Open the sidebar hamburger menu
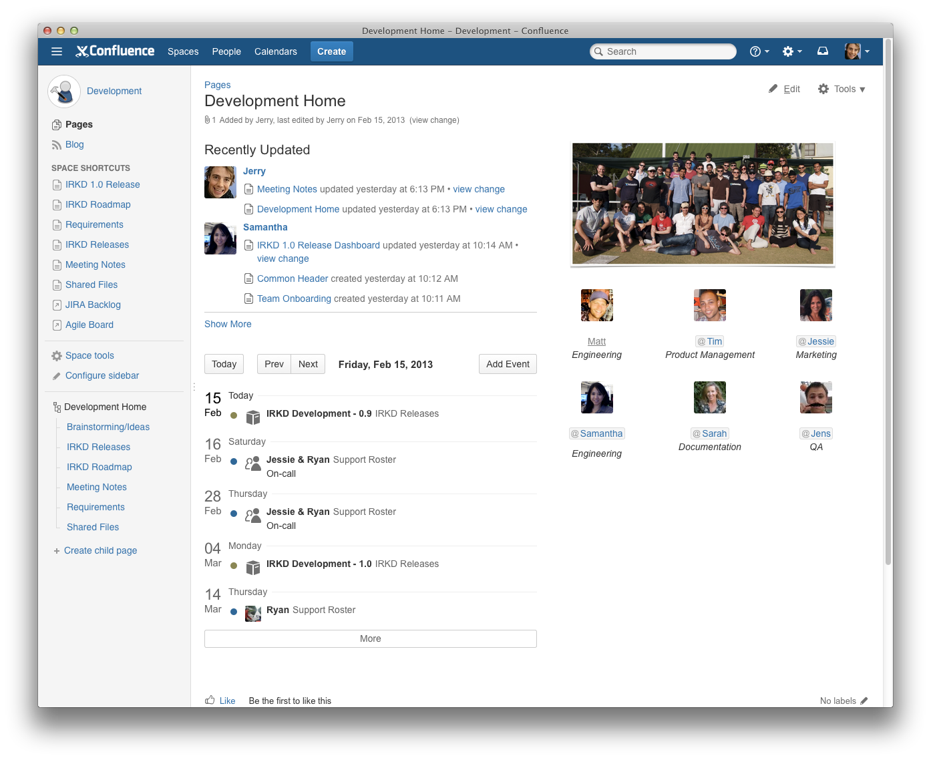931x760 pixels. click(57, 51)
